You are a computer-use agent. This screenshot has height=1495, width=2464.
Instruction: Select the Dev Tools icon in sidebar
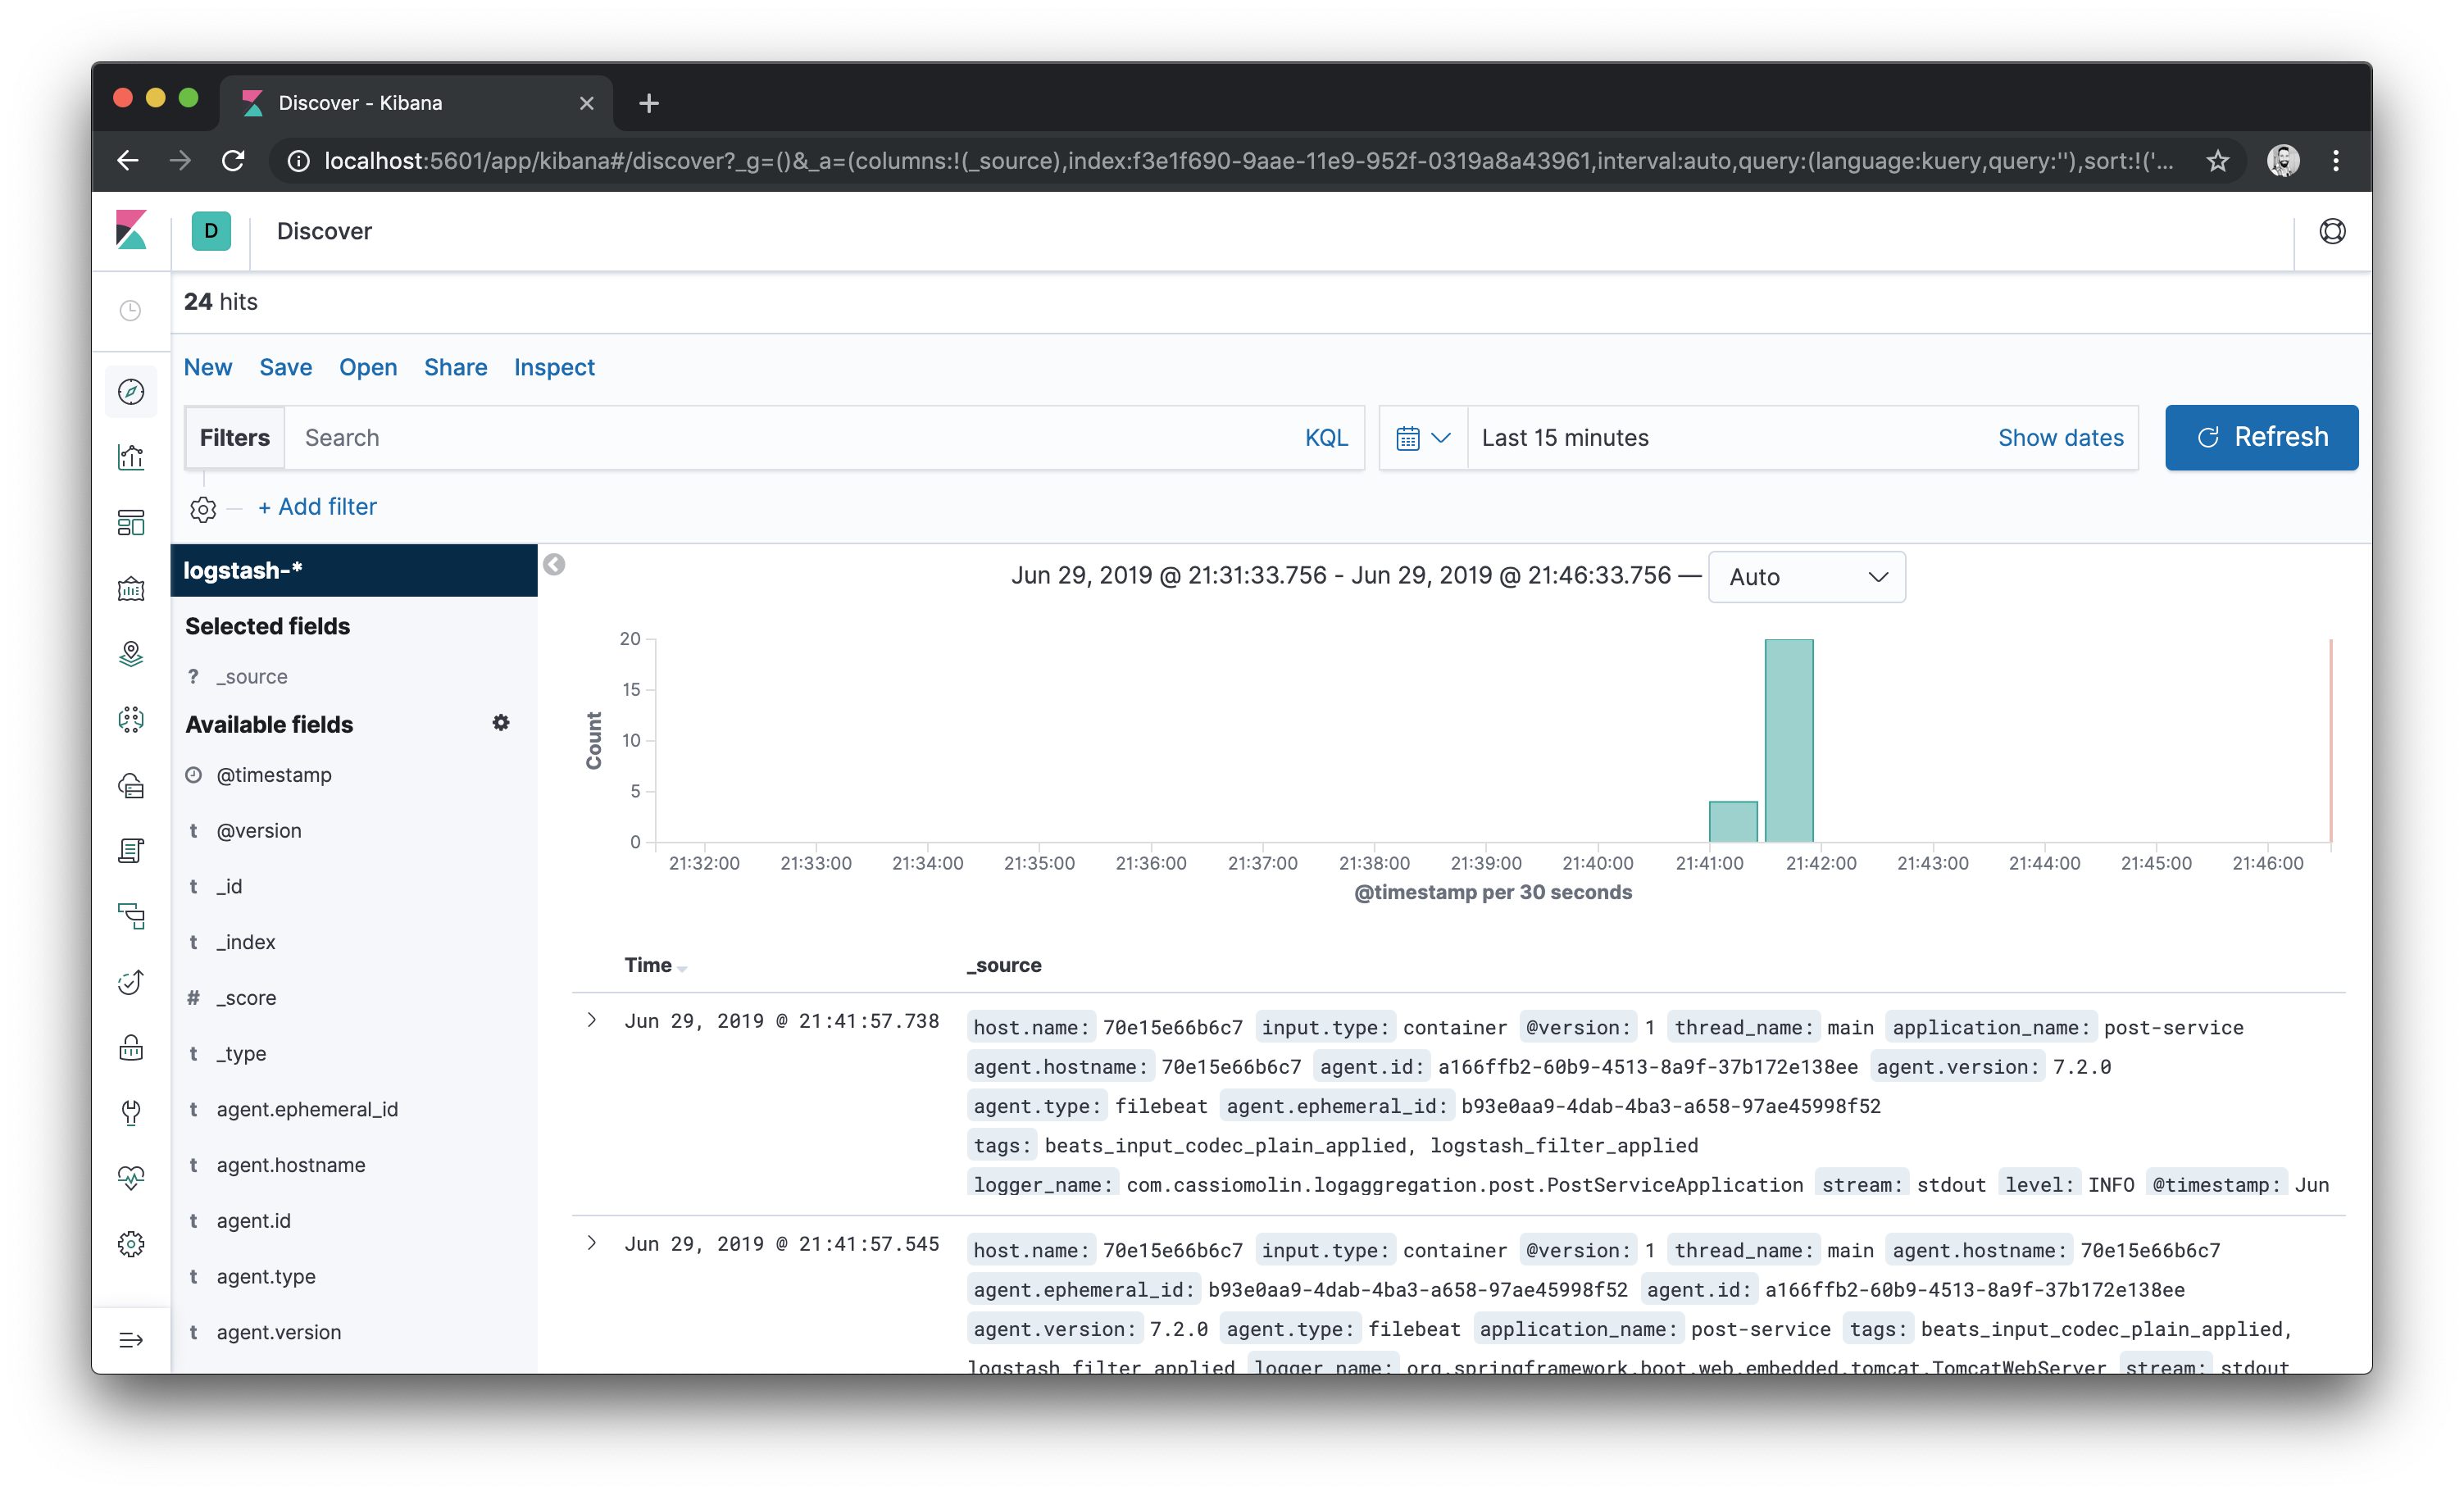point(132,1113)
